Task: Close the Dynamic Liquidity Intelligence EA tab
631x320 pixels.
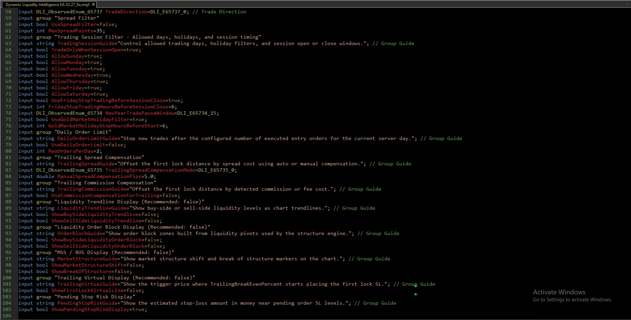Action: coord(93,4)
